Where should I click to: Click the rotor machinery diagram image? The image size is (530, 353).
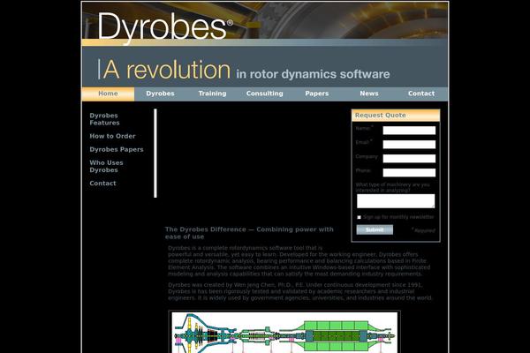(284, 332)
